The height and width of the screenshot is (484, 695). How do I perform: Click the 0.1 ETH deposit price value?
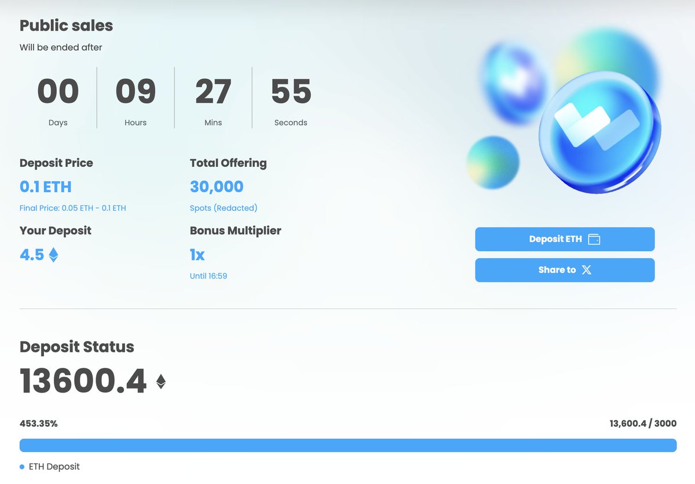[46, 187]
